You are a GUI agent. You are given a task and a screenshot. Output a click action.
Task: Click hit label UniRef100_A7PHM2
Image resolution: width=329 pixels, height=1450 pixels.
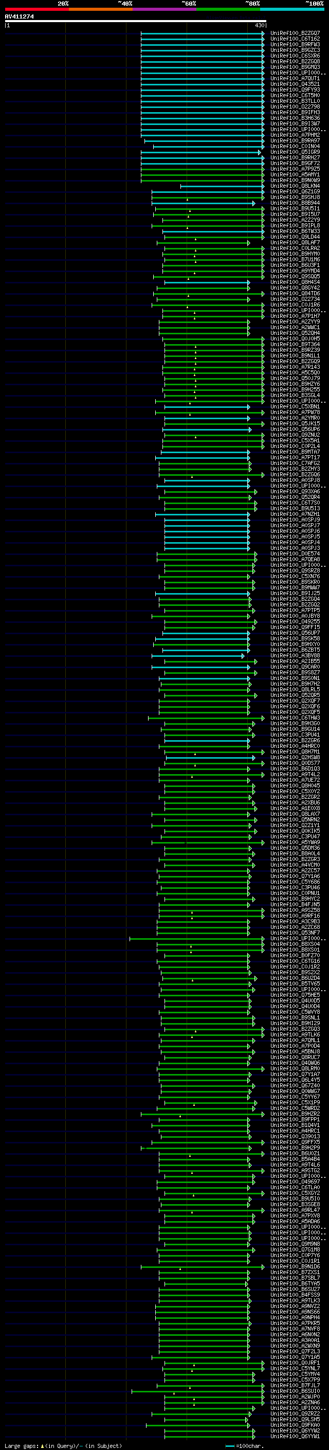click(295, 135)
